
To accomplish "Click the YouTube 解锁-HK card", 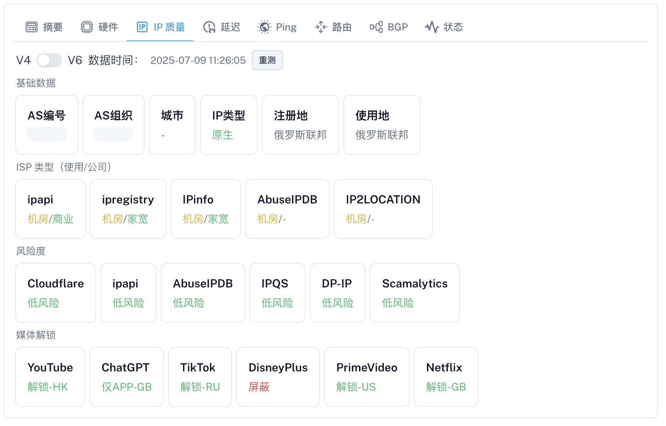I will click(x=50, y=377).
